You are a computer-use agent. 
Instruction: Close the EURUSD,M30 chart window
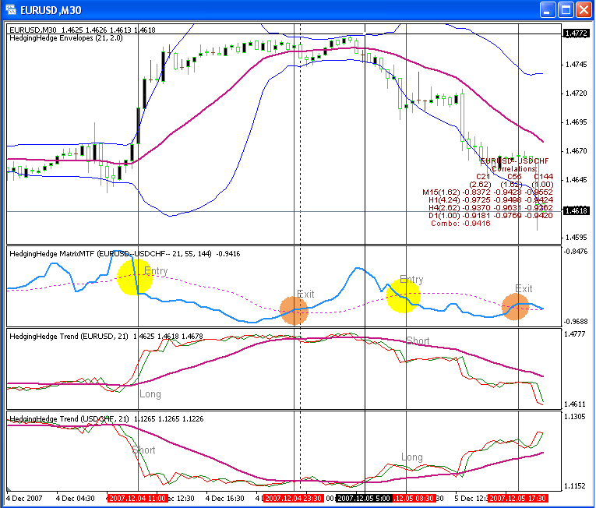[584, 10]
